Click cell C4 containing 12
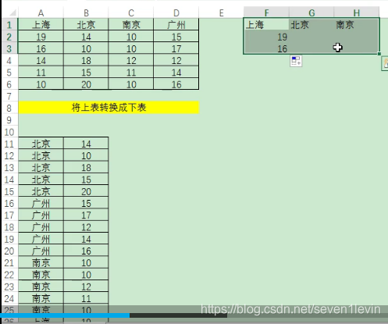The height and width of the screenshot is (324, 388). 131,61
